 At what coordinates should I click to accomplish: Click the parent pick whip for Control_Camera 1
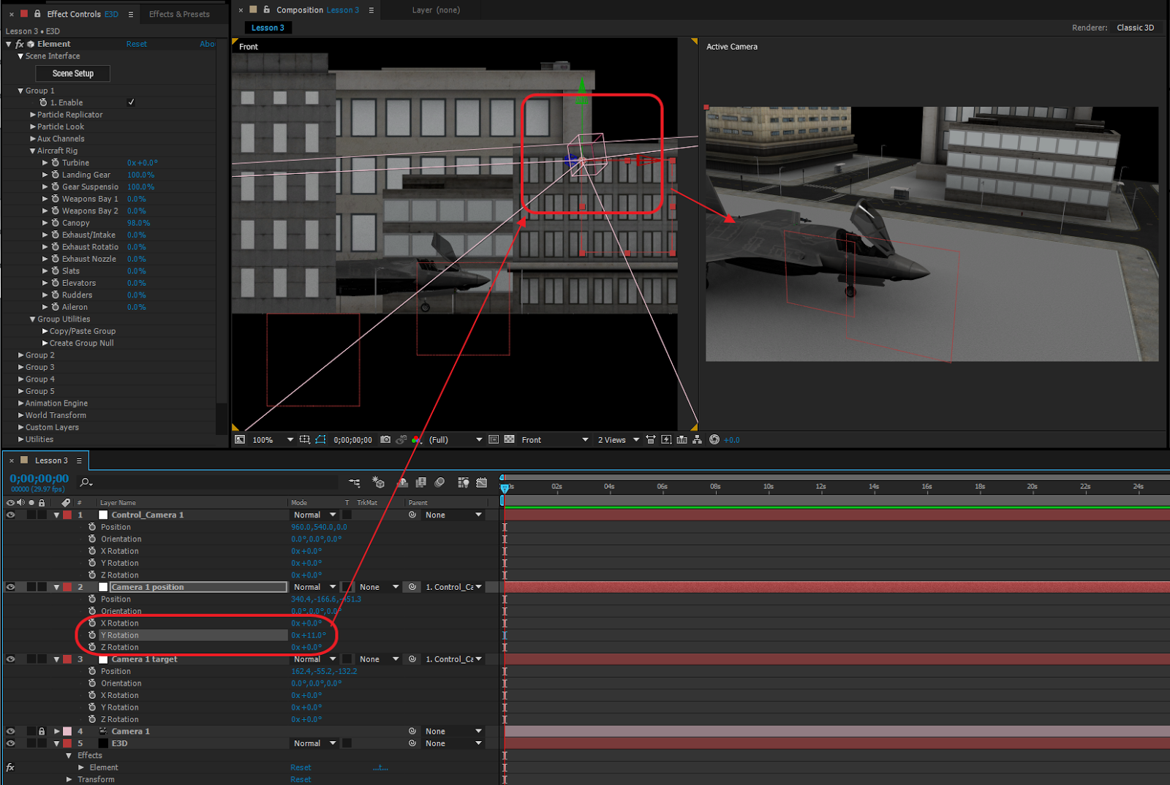412,515
